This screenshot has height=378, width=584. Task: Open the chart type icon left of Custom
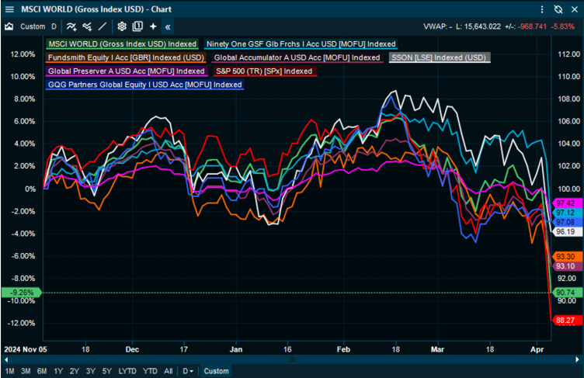(x=9, y=26)
